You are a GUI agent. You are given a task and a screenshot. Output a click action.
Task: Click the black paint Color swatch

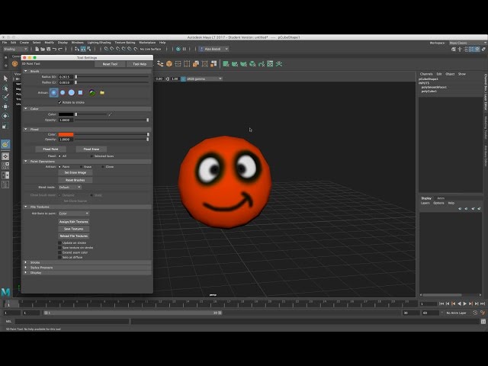(66, 114)
